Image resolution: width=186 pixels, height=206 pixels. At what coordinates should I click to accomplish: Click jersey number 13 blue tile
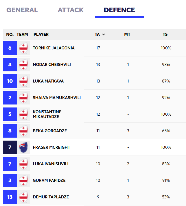(x=10, y=197)
